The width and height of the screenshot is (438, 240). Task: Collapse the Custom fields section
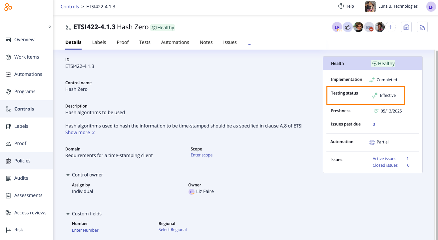click(68, 214)
